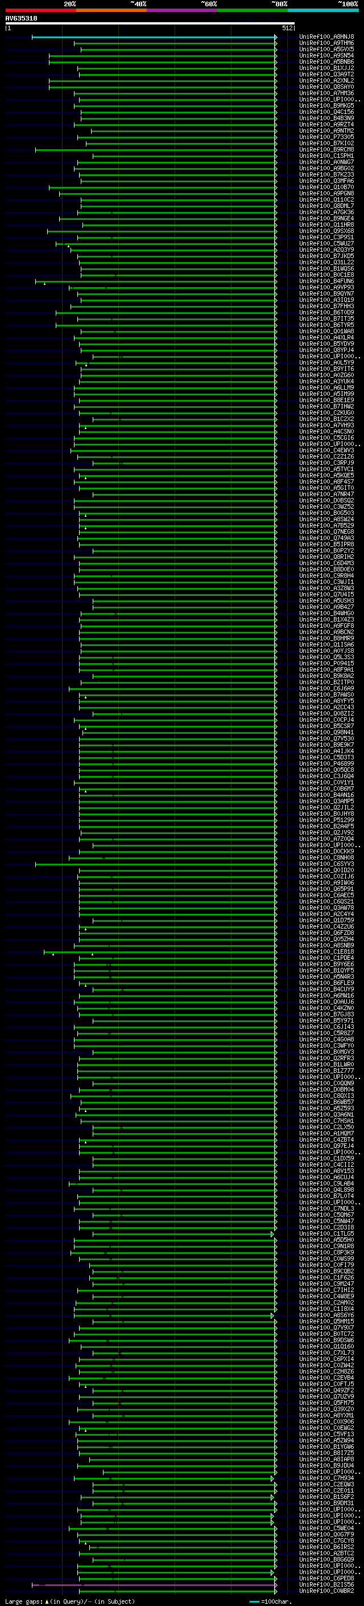364x1606 pixels.
Task: Select UniRef100_B9NGE4 entry
Action: tap(326, 219)
